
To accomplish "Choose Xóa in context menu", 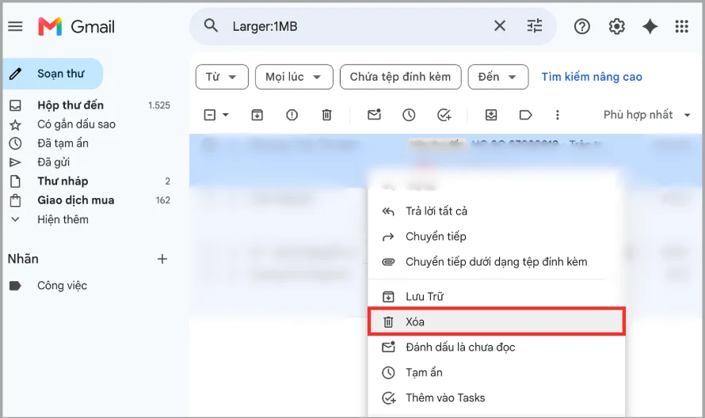I will coord(497,322).
